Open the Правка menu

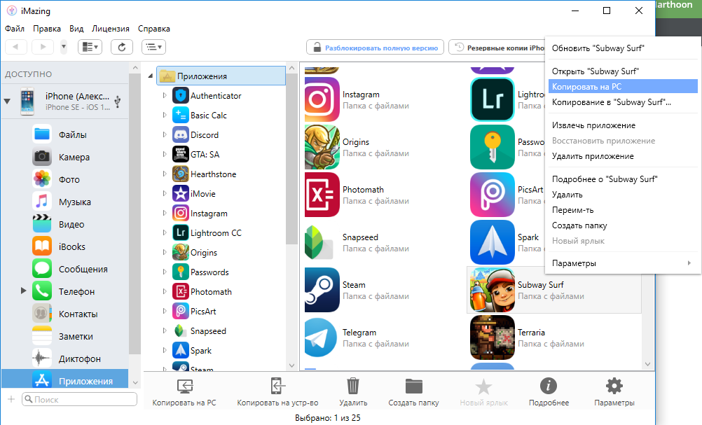[46, 29]
